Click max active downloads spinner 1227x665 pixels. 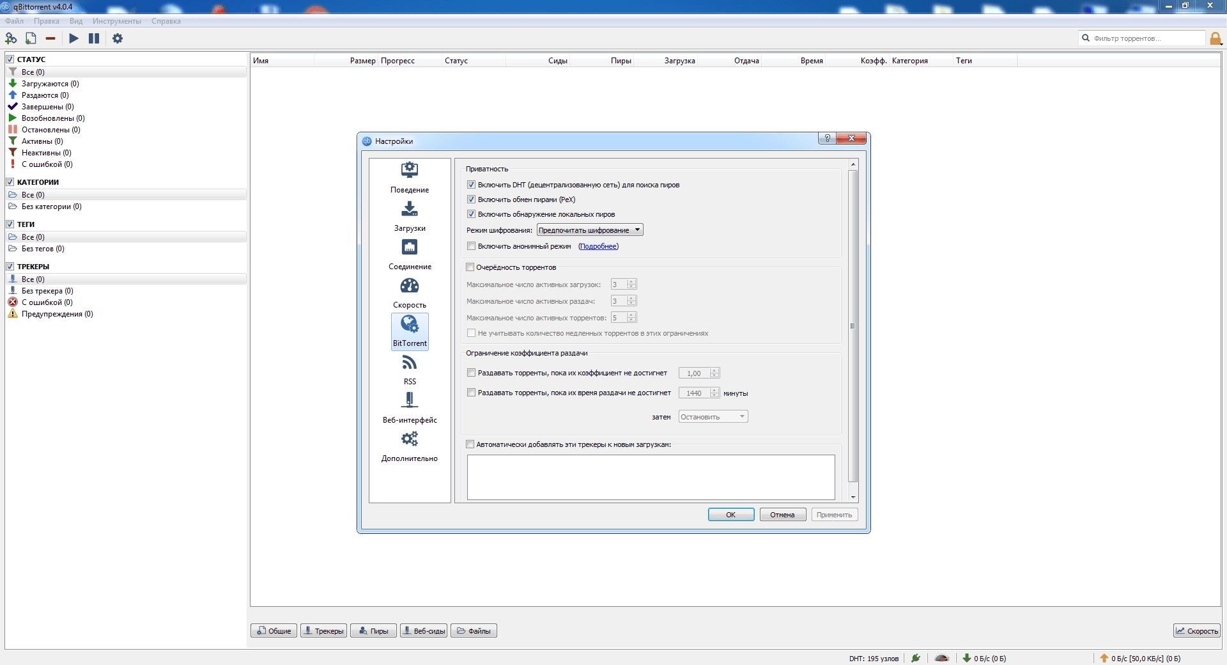click(624, 284)
